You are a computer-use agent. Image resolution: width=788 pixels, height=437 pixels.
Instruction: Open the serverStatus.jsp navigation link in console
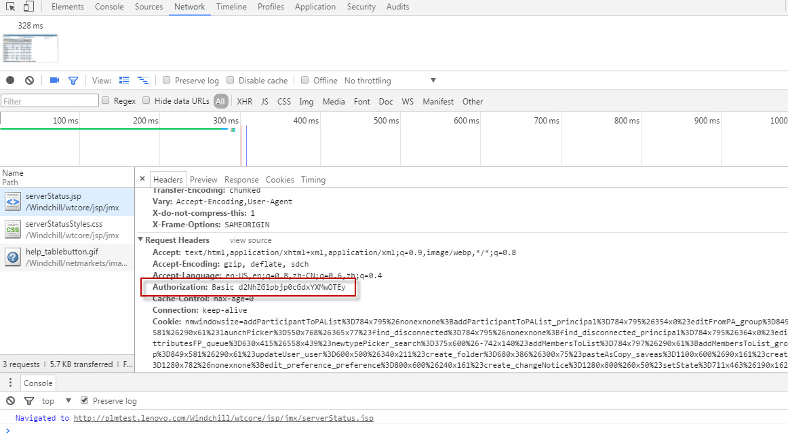pyautogui.click(x=224, y=418)
